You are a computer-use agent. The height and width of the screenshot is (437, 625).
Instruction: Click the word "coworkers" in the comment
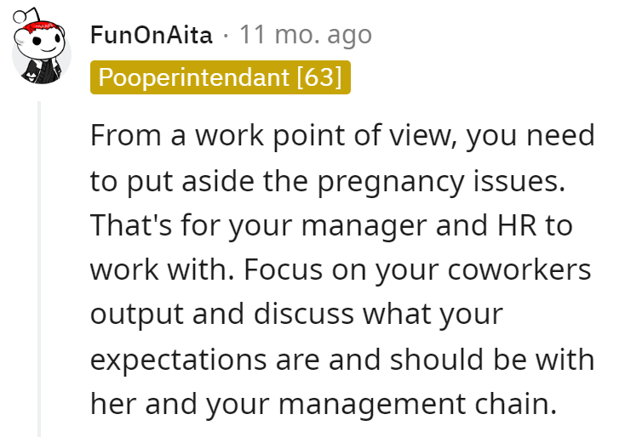[519, 270]
